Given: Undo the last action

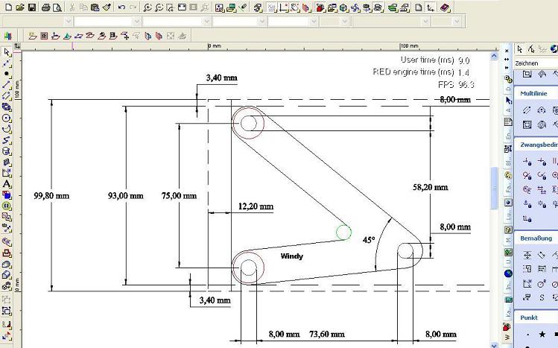Looking at the screenshot, I should click(x=121, y=7).
